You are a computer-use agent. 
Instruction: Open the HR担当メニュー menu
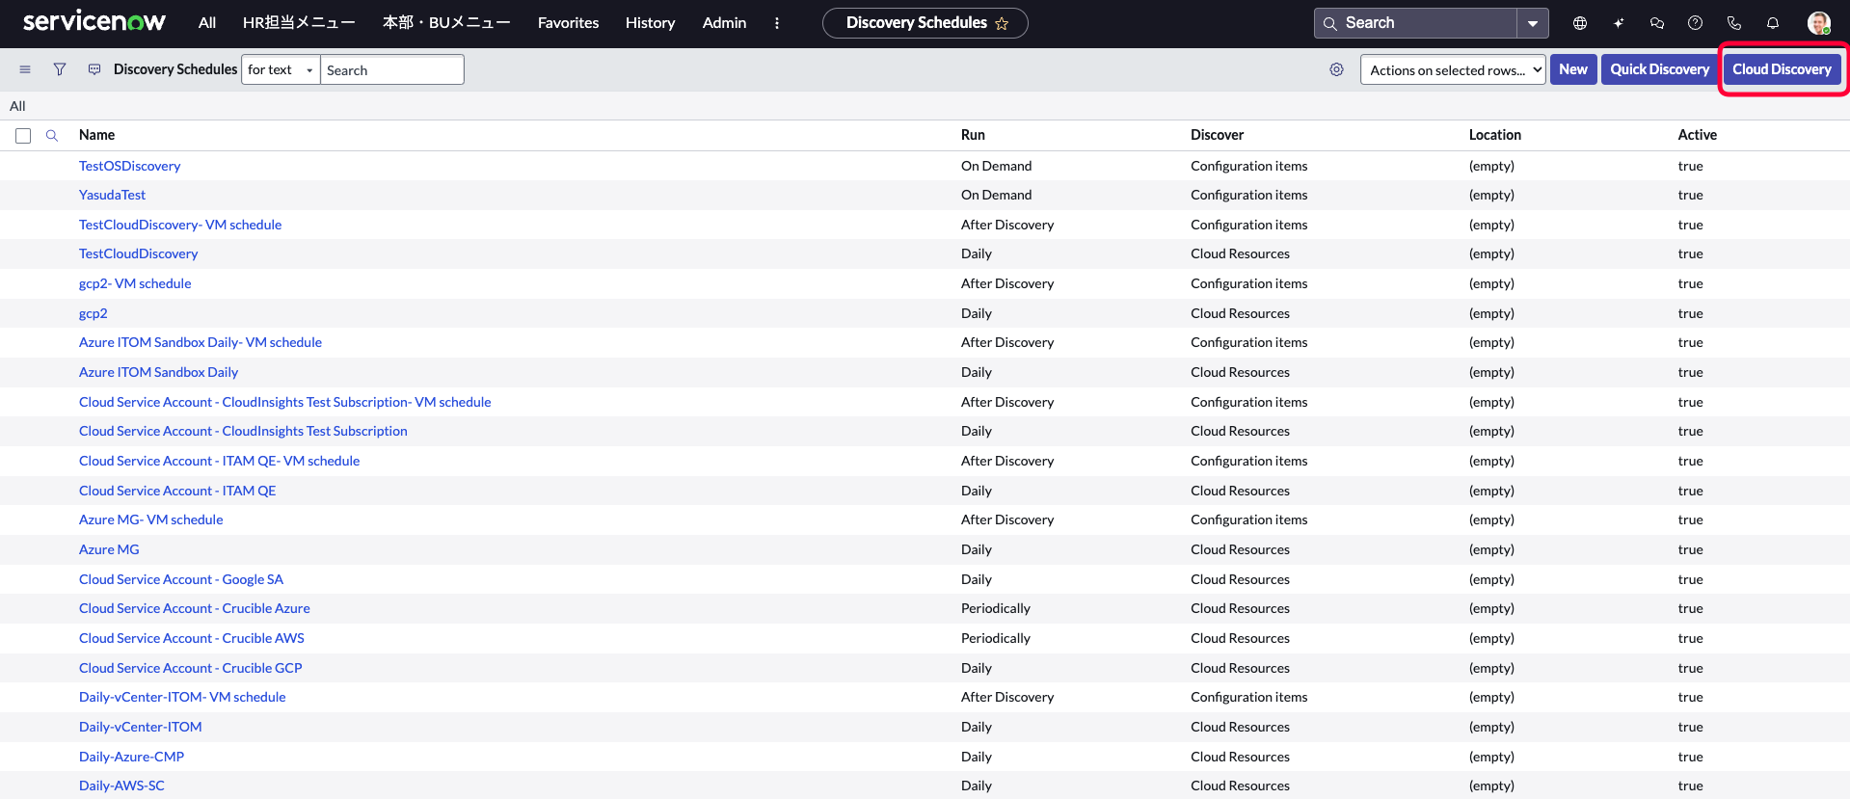tap(299, 23)
